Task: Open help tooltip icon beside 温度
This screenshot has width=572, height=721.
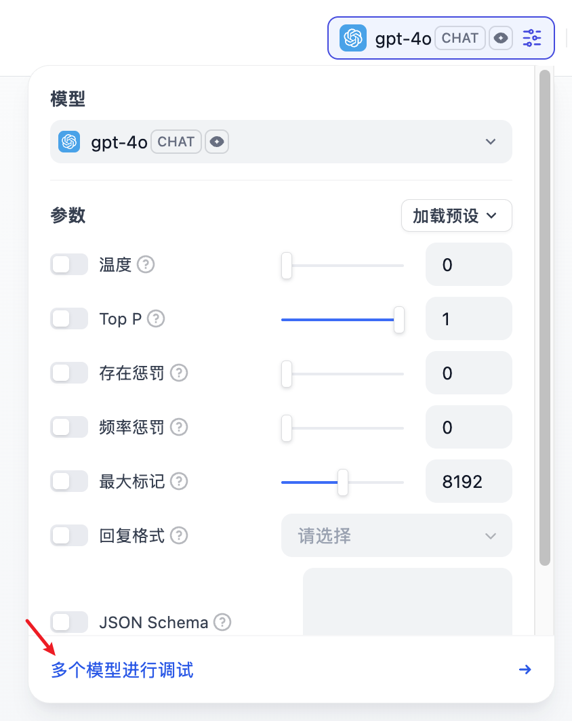Action: (x=146, y=264)
